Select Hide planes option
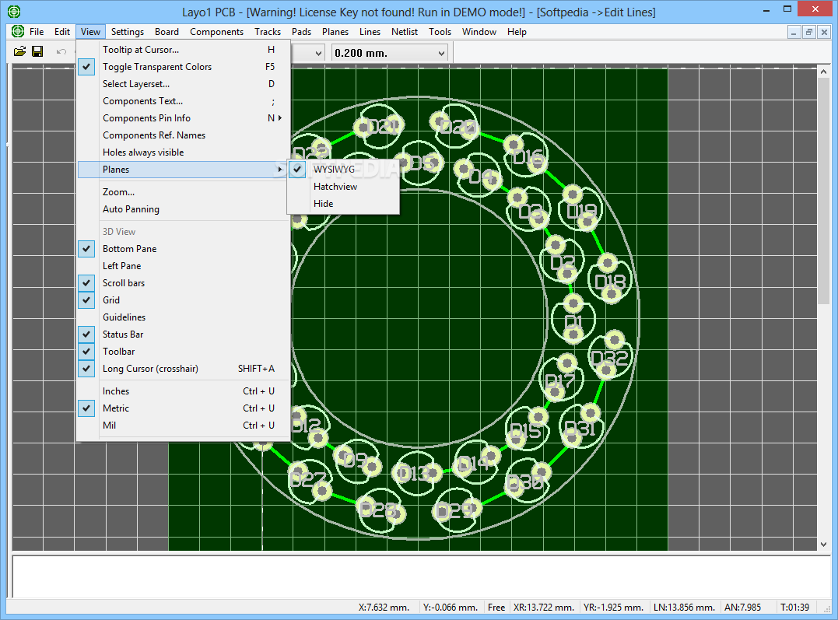Image resolution: width=838 pixels, height=620 pixels. [x=344, y=204]
